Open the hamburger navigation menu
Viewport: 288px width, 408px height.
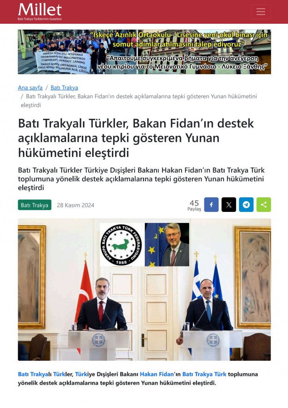point(261,12)
